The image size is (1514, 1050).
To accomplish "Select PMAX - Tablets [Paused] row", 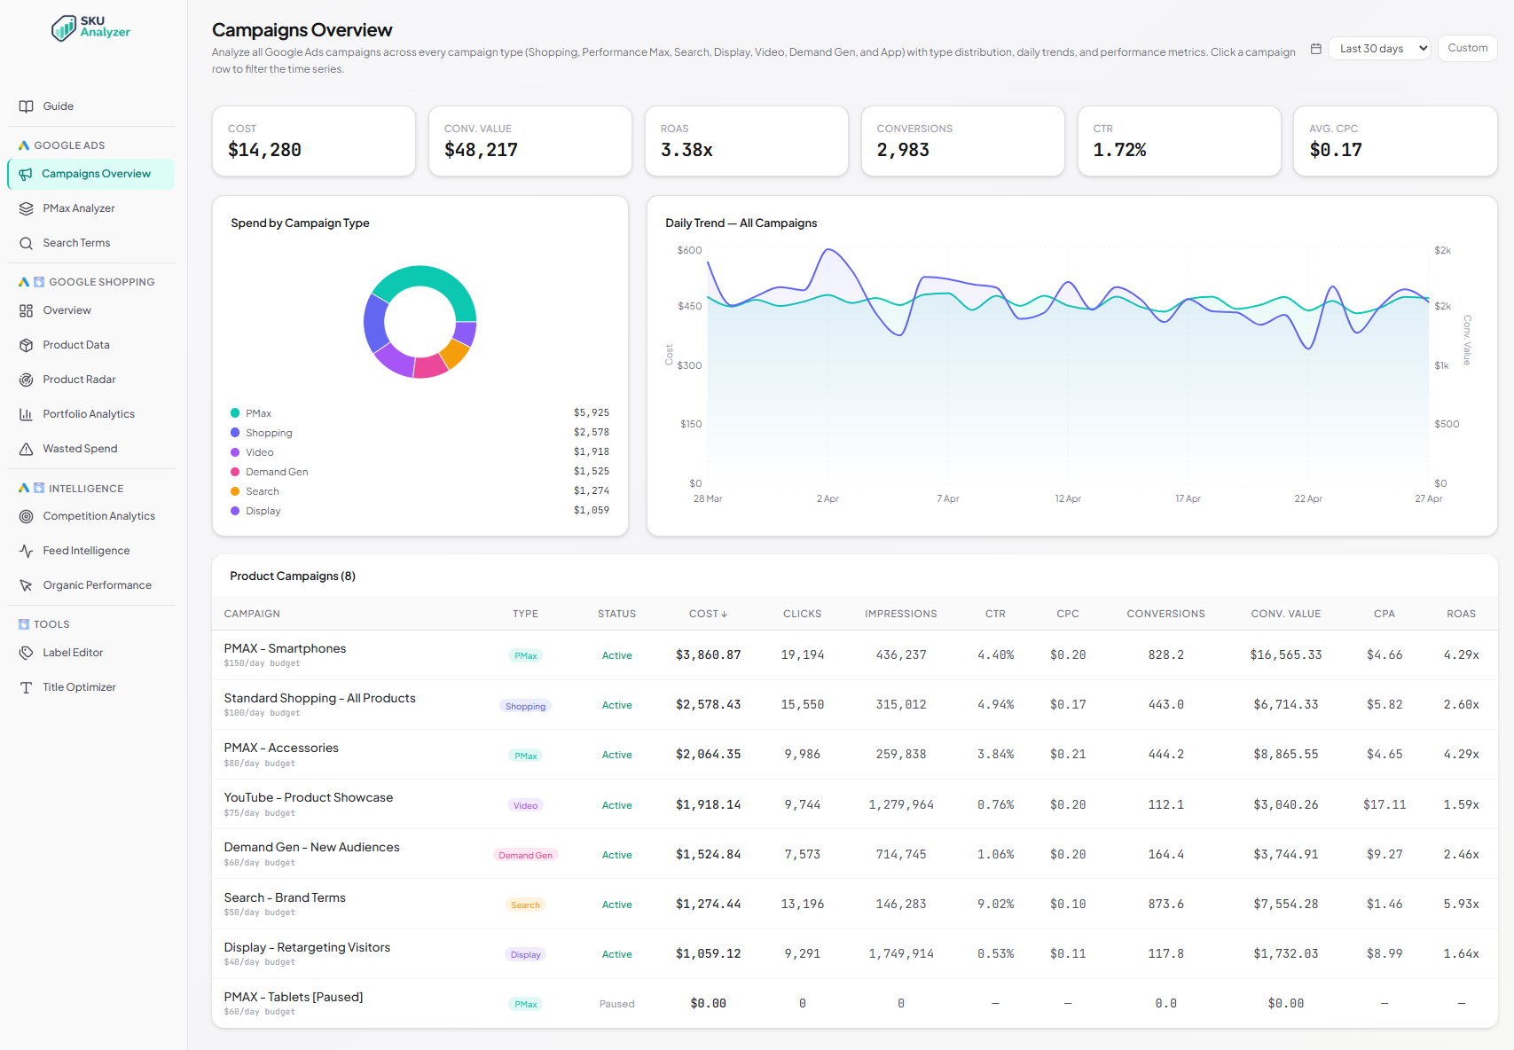I will click(x=855, y=1003).
